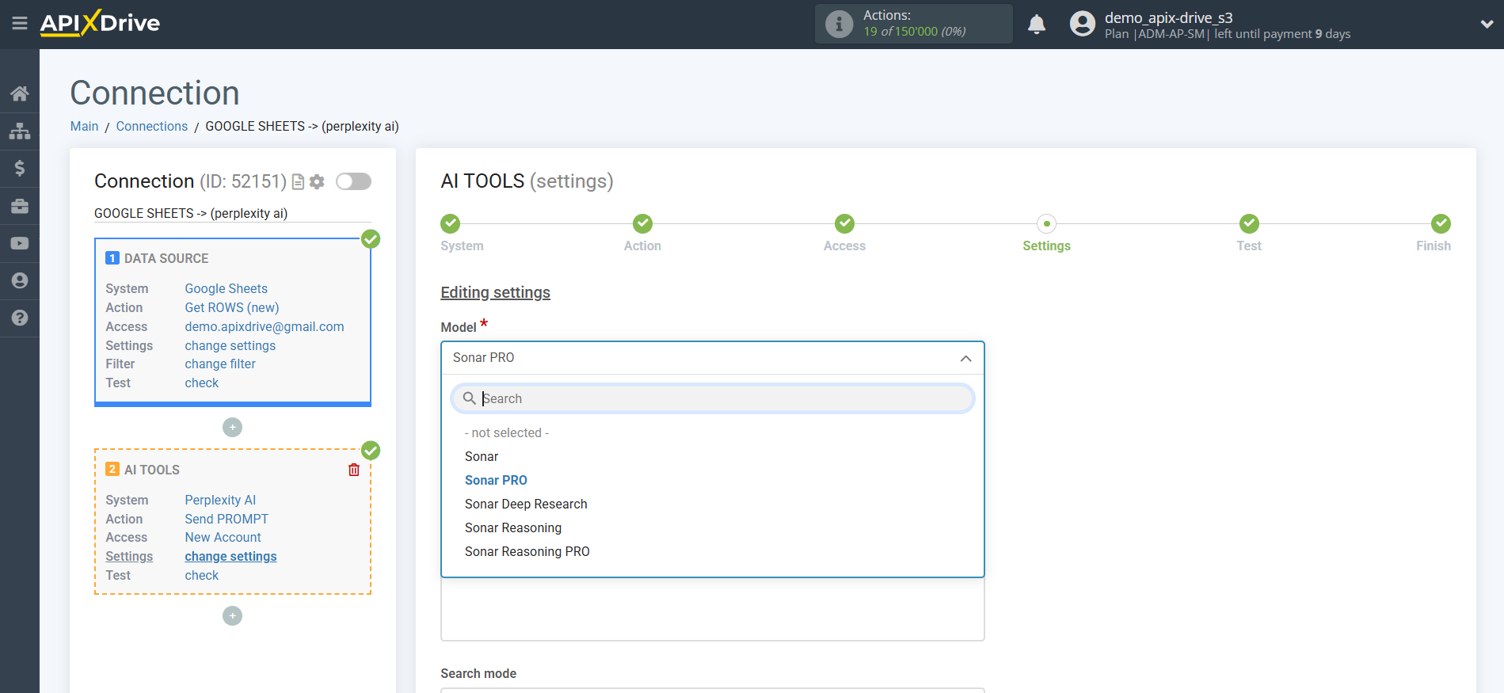Click change filter link in Data Source
The height and width of the screenshot is (693, 1504).
click(x=220, y=364)
